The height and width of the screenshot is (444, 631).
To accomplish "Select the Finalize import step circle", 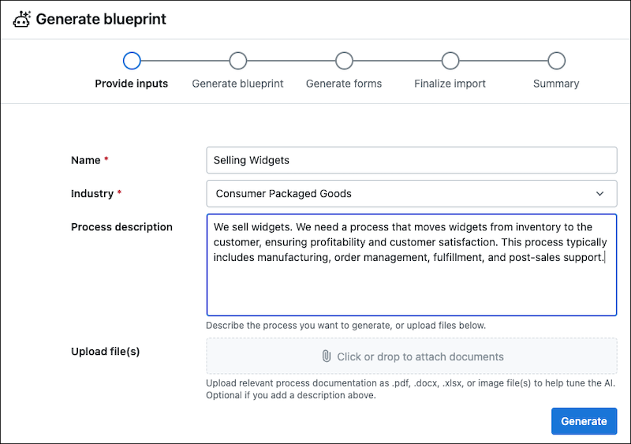I will (x=450, y=61).
